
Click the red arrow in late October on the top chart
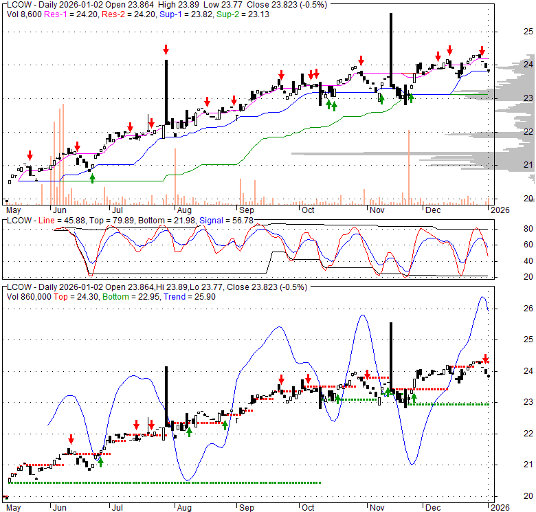click(x=361, y=60)
